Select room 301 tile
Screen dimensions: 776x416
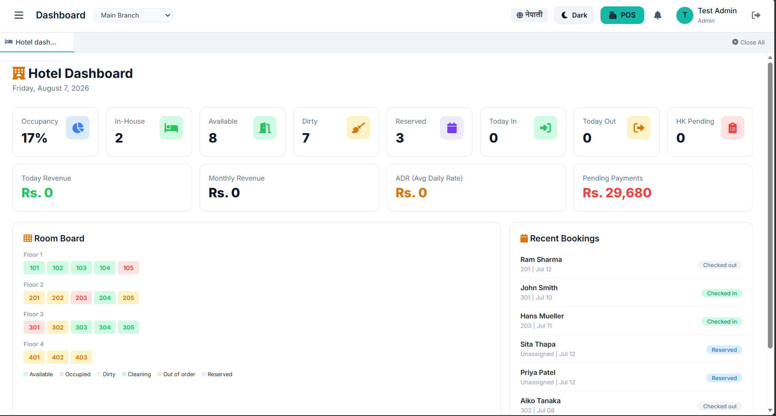pos(34,327)
